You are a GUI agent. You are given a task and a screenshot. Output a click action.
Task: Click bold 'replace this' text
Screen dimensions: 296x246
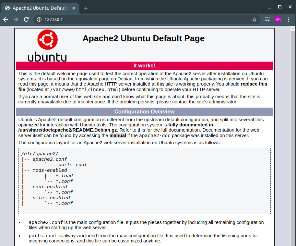tap(254, 84)
